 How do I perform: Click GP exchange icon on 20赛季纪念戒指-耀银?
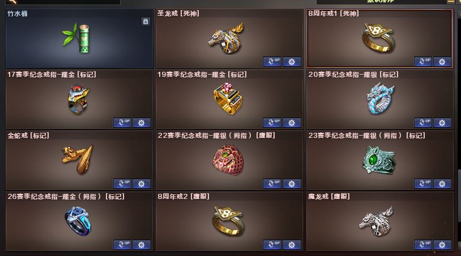click(x=423, y=123)
